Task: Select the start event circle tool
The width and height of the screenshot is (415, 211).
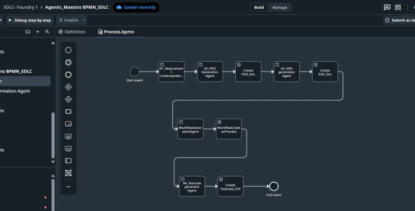Action: (68, 50)
